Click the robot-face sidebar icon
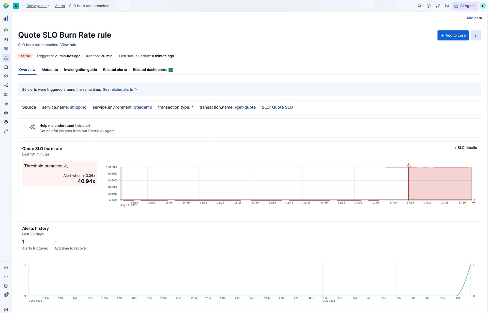The height and width of the screenshot is (313, 488). pos(6,113)
